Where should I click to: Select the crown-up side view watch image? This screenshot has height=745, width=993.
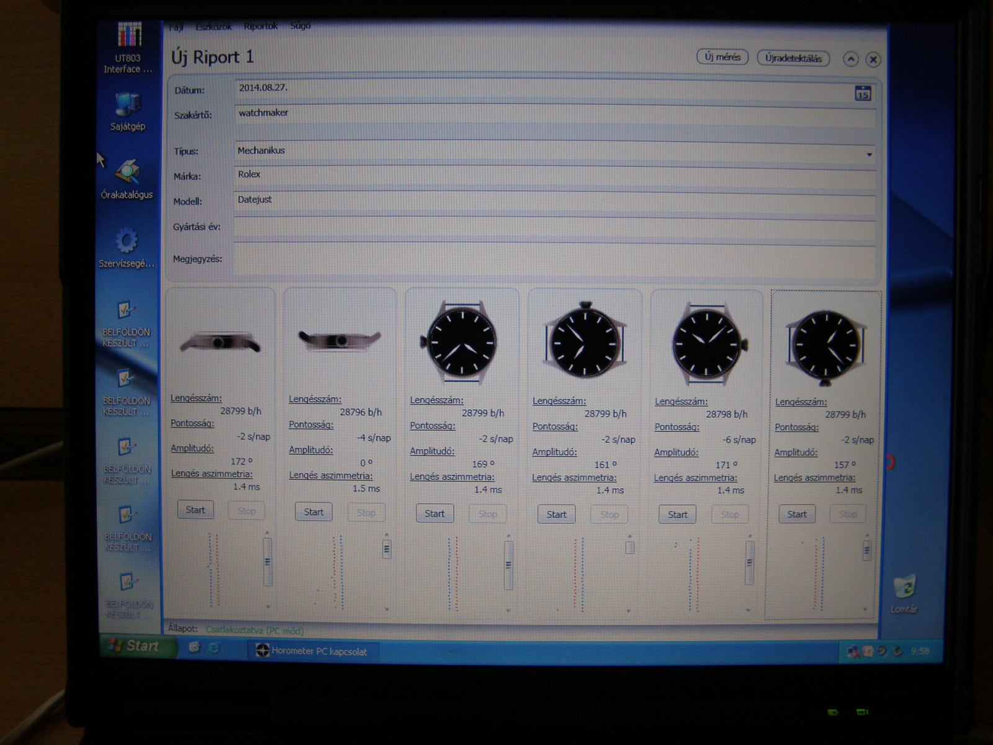click(220, 343)
